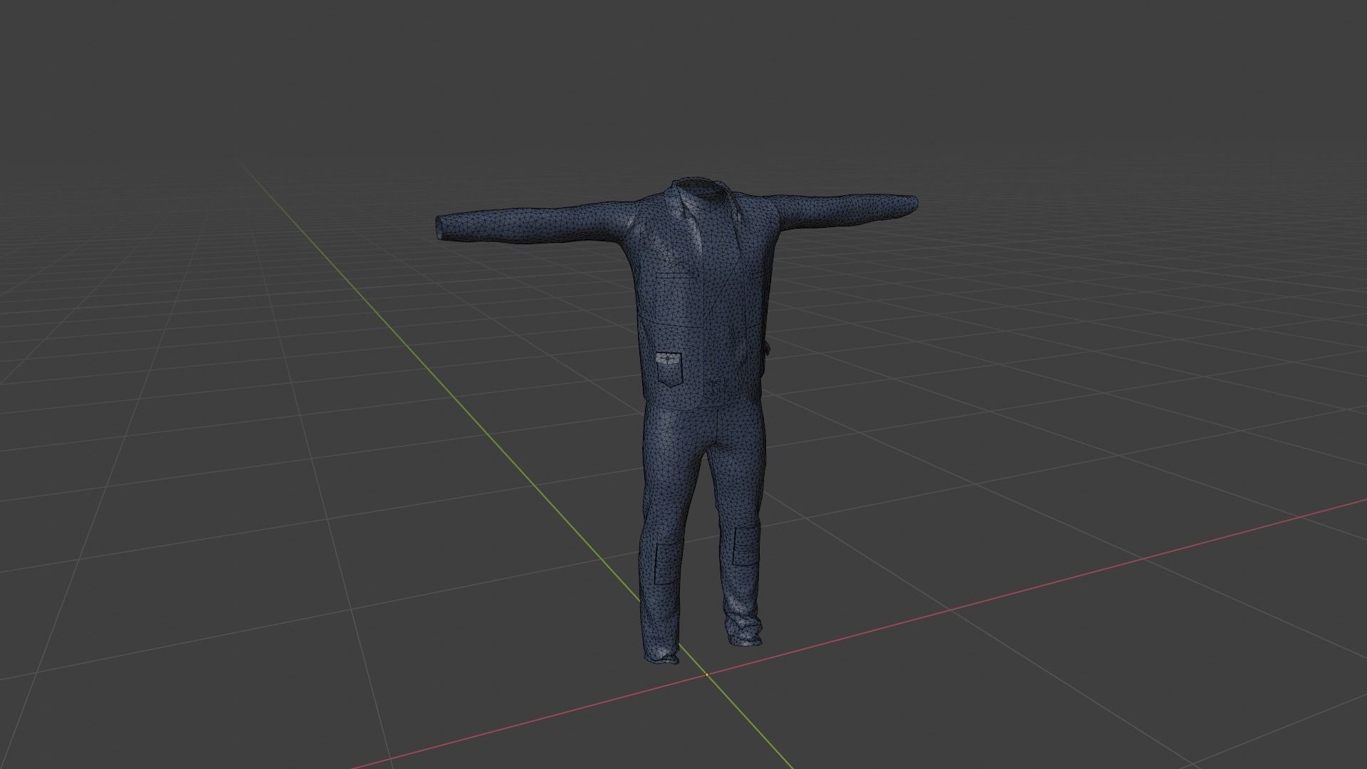Click the small flap pocket on the jumpsuit

pyautogui.click(x=668, y=368)
